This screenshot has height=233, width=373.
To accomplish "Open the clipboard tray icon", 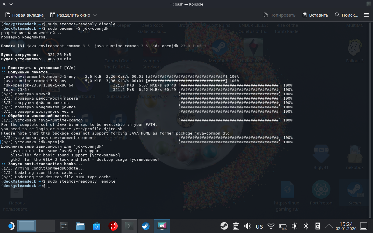I will coord(236,226).
